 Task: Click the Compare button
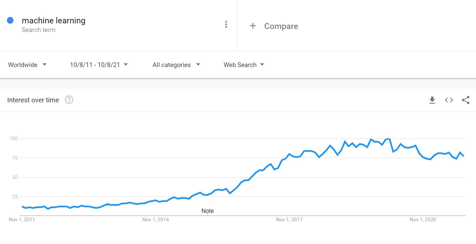281,26
